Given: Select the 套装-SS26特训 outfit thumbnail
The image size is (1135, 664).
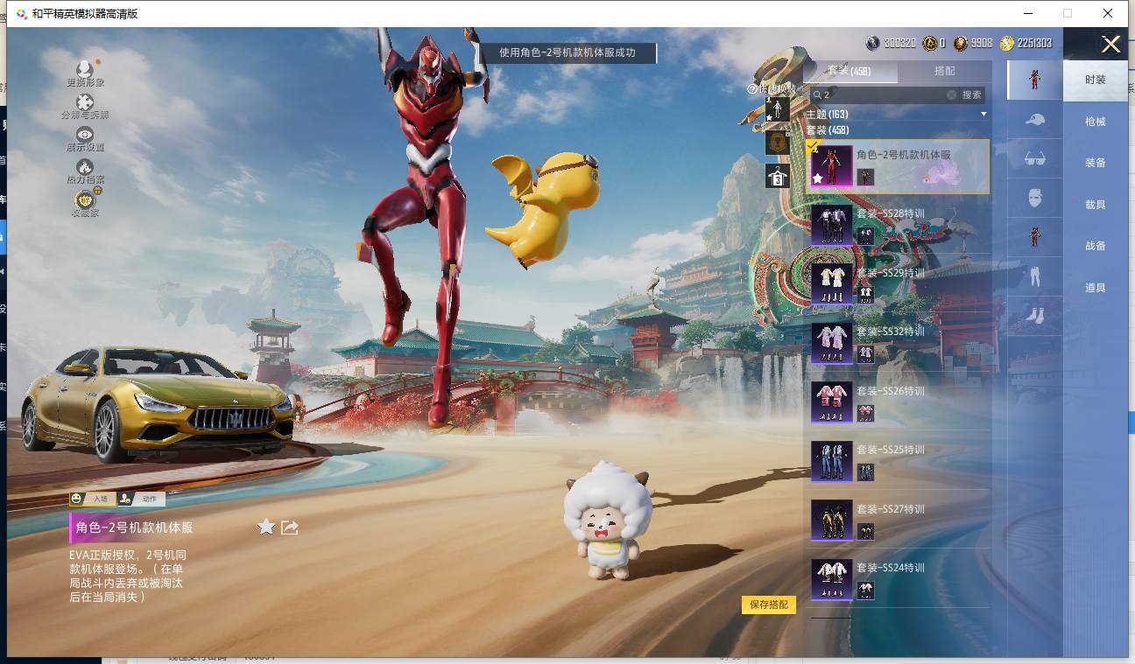Looking at the screenshot, I should 831,402.
